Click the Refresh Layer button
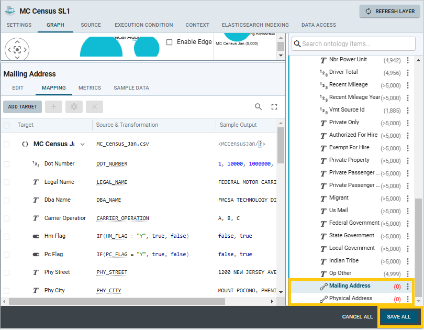This screenshot has height=330, width=424. click(x=389, y=12)
